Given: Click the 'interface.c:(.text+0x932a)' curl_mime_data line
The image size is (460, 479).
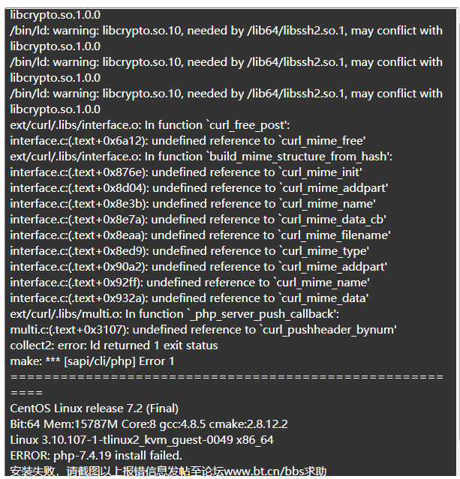Looking at the screenshot, I should click(x=189, y=298).
